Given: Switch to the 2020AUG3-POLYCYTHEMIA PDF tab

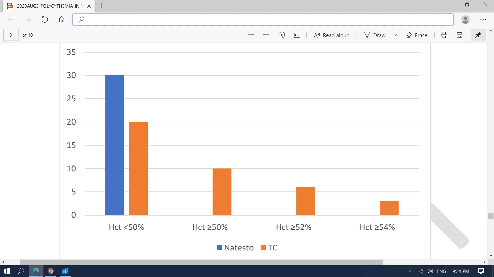Looking at the screenshot, I should pyautogui.click(x=49, y=6).
